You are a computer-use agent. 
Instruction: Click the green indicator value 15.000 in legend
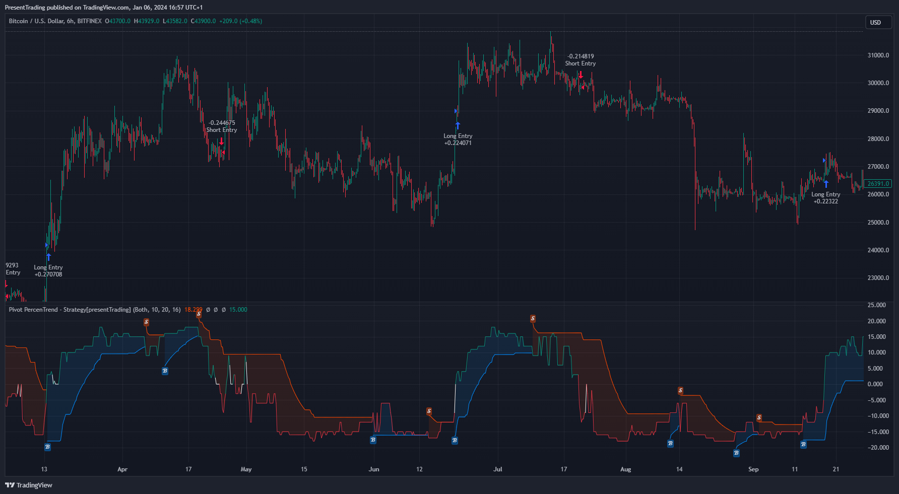[x=238, y=310]
